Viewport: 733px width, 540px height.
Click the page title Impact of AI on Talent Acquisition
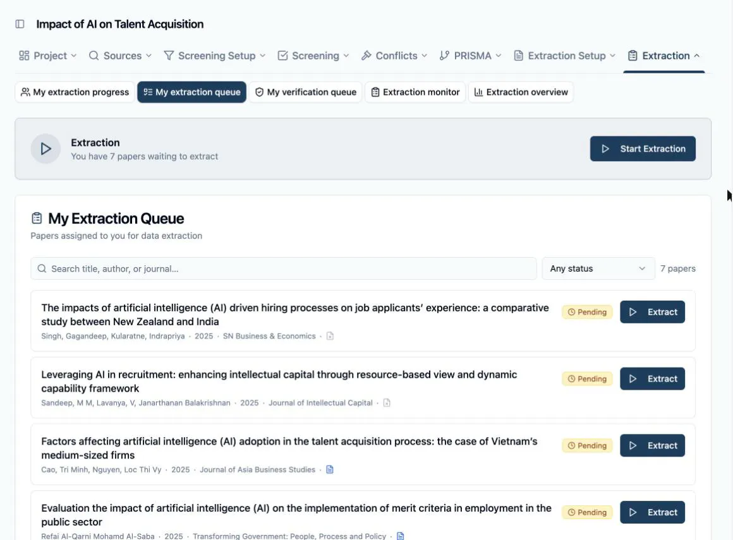[119, 24]
